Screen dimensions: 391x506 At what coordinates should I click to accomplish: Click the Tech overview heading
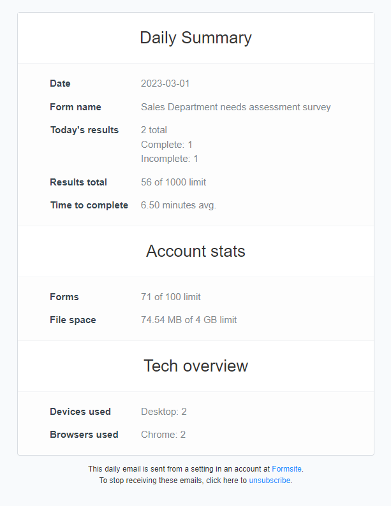pyautogui.click(x=196, y=366)
